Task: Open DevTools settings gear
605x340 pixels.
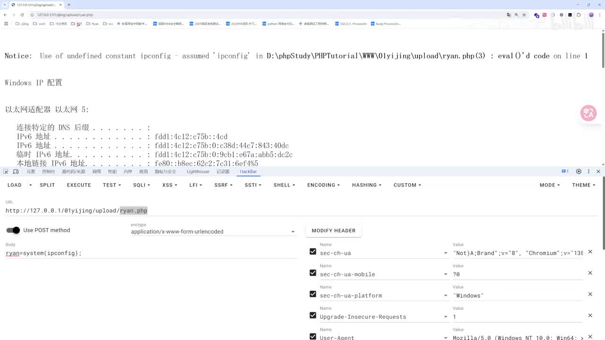Action: [579, 171]
